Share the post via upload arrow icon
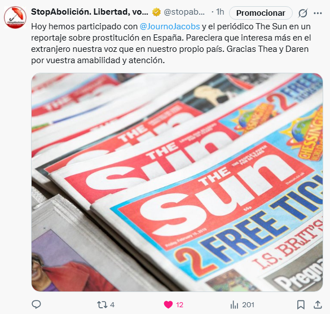Screen dimensions: 330x314 click(x=318, y=304)
